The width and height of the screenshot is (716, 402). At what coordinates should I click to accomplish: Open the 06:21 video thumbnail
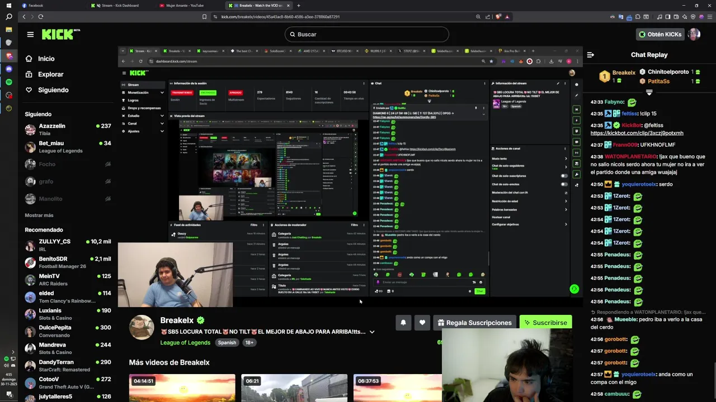tap(294, 388)
